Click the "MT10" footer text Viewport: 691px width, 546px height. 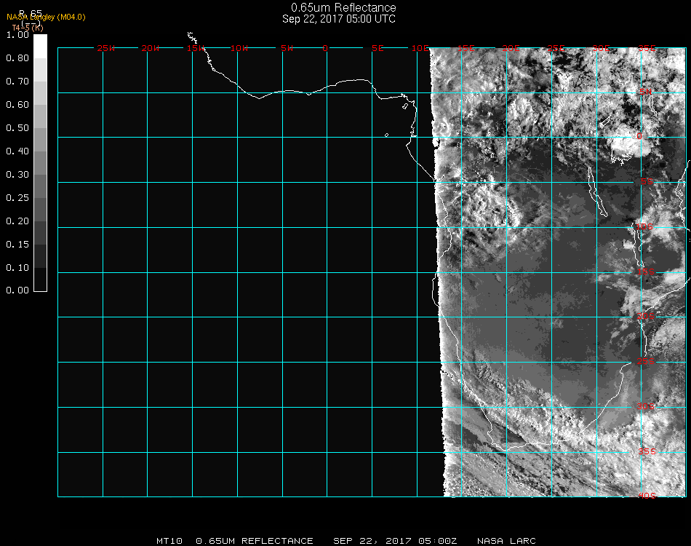coord(169,541)
